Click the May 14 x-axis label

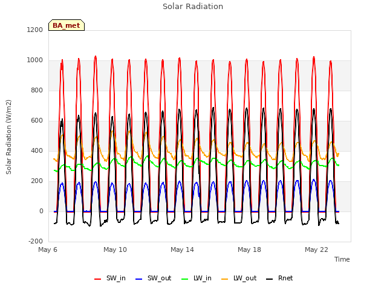pyautogui.click(x=182, y=250)
